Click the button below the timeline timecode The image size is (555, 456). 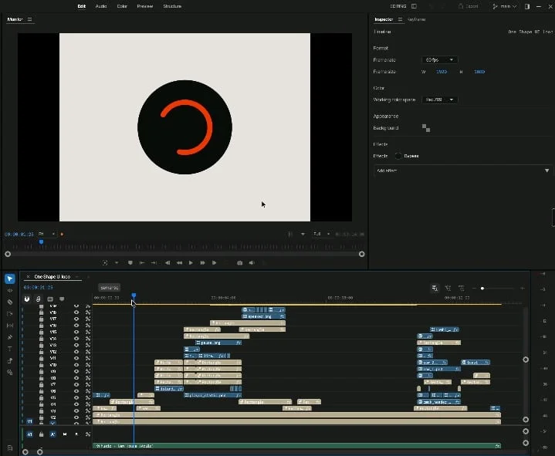[109, 288]
